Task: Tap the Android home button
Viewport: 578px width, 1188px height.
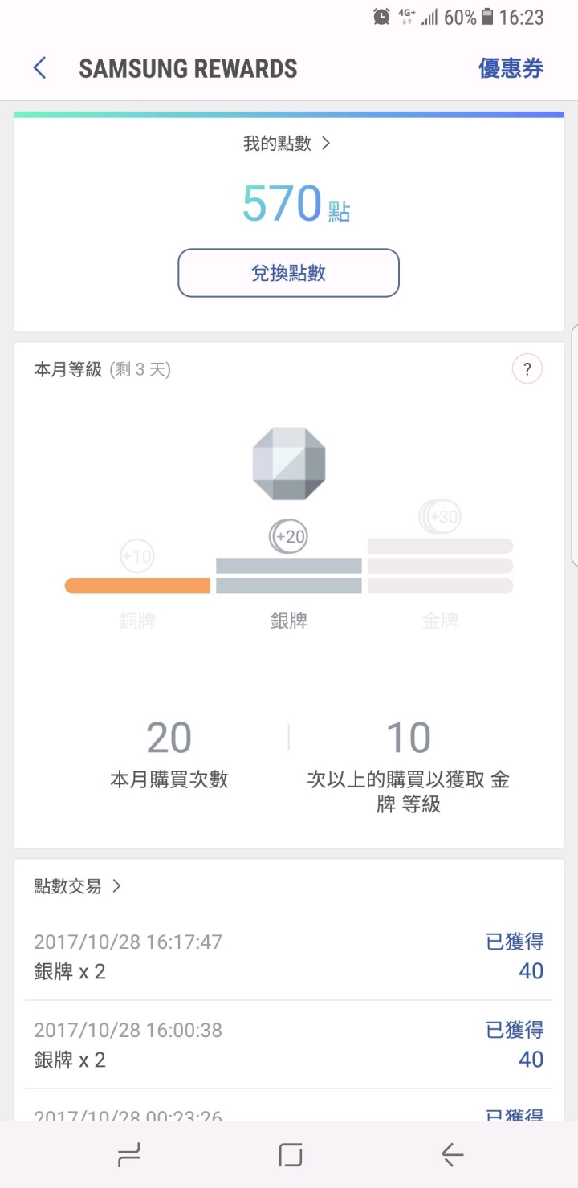Action: click(290, 1155)
